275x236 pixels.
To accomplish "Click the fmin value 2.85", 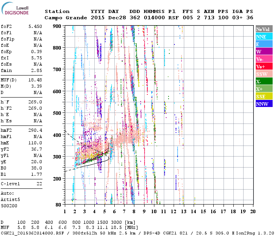I will click(x=37, y=70).
